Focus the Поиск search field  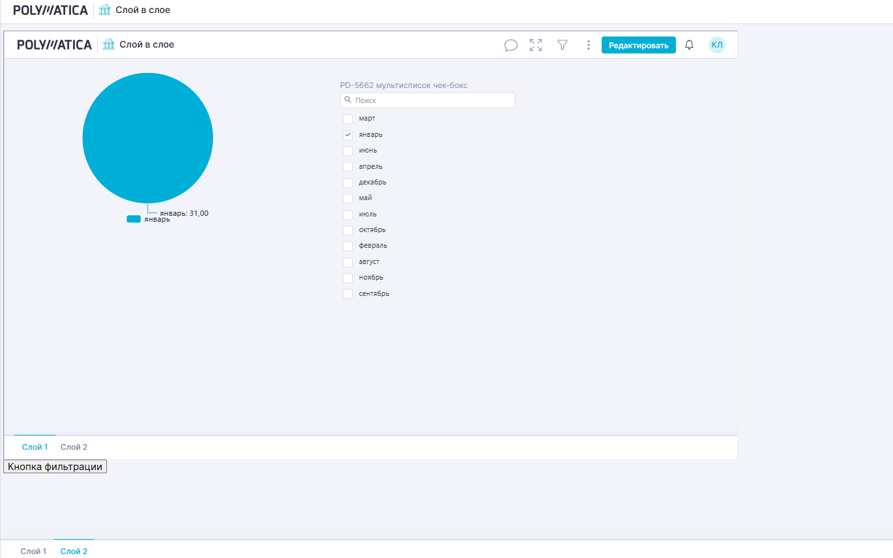pyautogui.click(x=433, y=100)
